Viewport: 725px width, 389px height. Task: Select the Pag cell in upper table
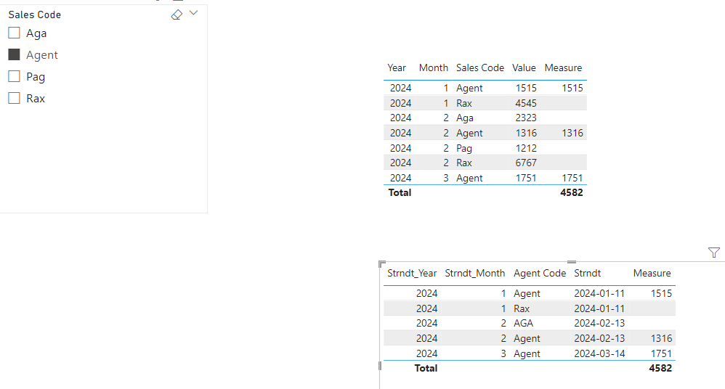pos(464,148)
